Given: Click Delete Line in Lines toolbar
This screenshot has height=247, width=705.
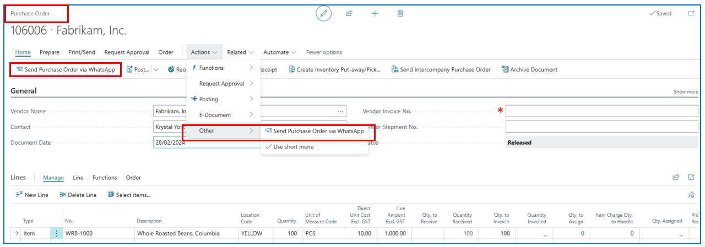Looking at the screenshot, I should pos(78,195).
